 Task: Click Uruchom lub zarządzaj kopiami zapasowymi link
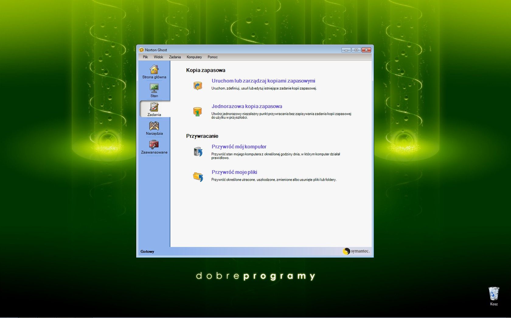263,81
